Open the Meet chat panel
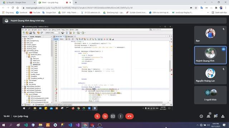 [x=215, y=116]
